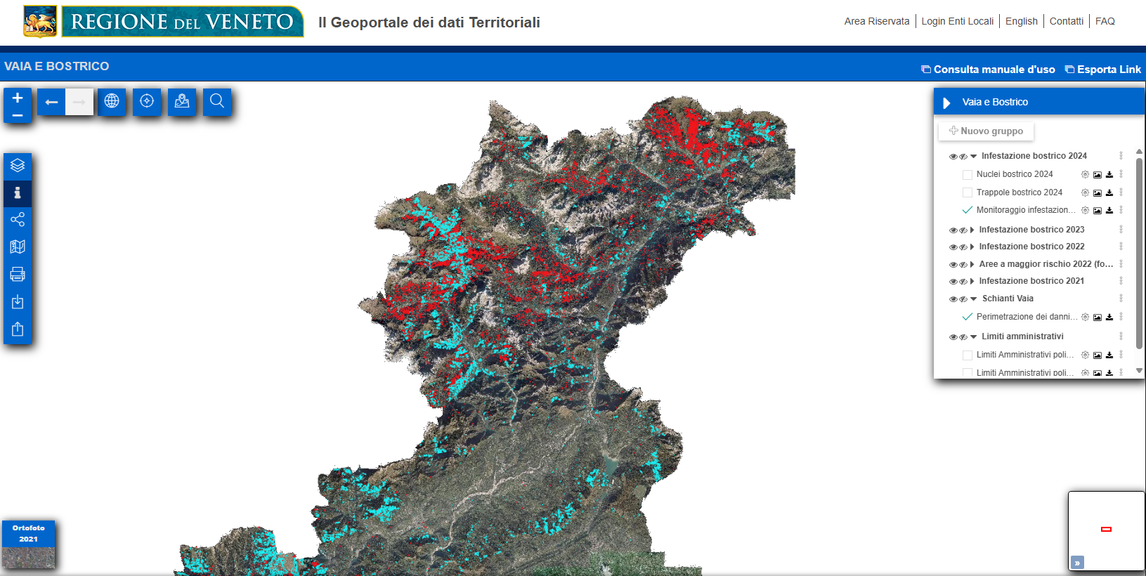Collapse the Limiti amministrativi group
The height and width of the screenshot is (576, 1146).
click(x=974, y=337)
